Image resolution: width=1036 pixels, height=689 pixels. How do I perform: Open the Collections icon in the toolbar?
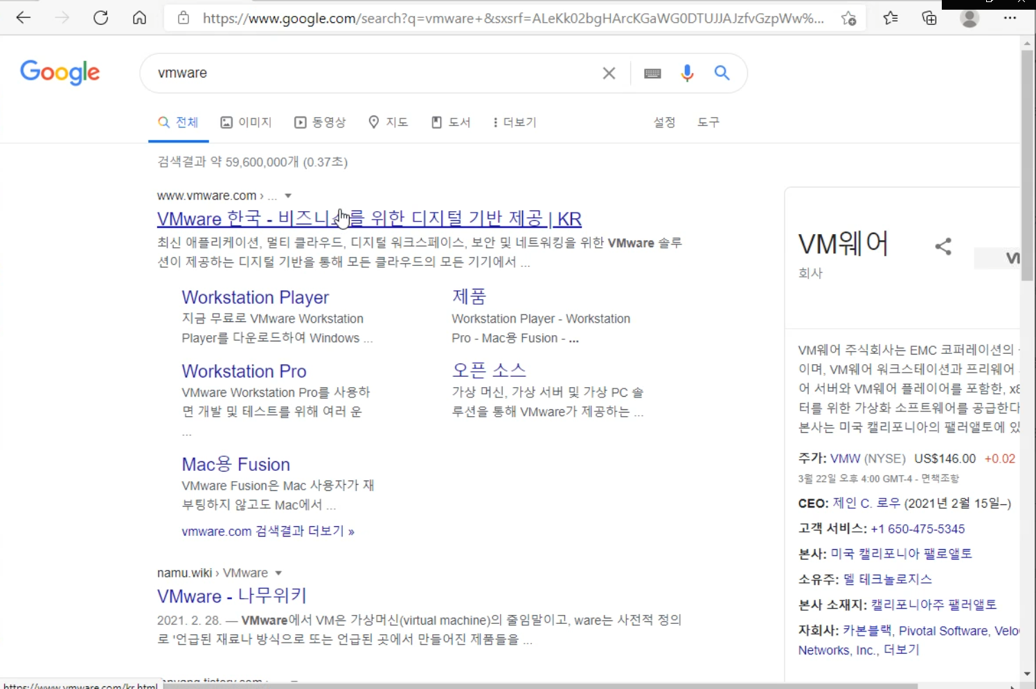(929, 19)
